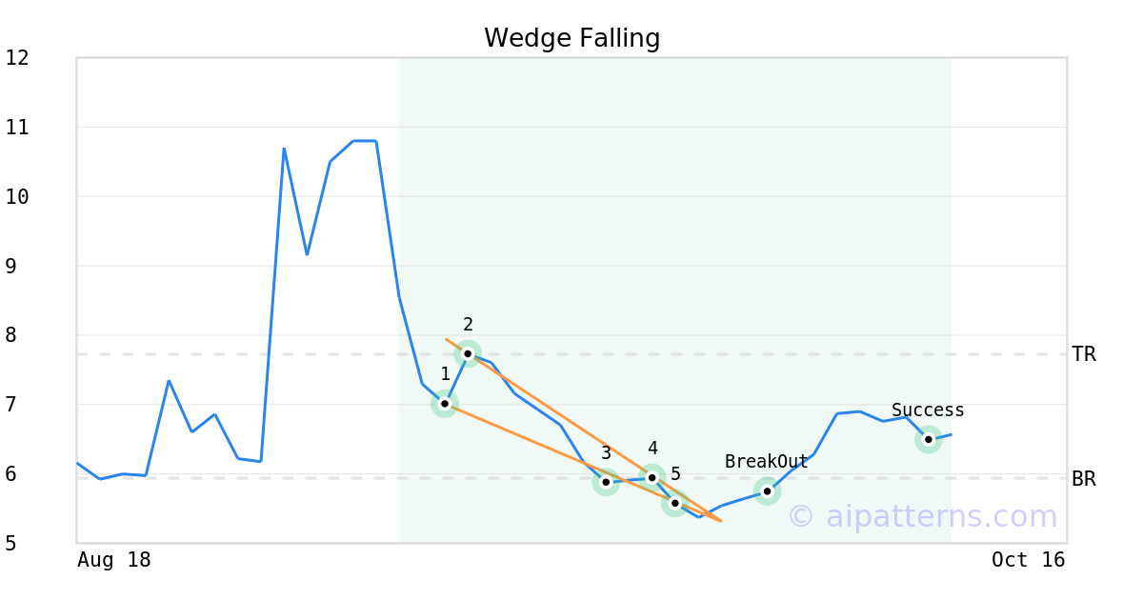Click the y-axis label 10
This screenshot has height=600, width=1143.
(x=17, y=196)
